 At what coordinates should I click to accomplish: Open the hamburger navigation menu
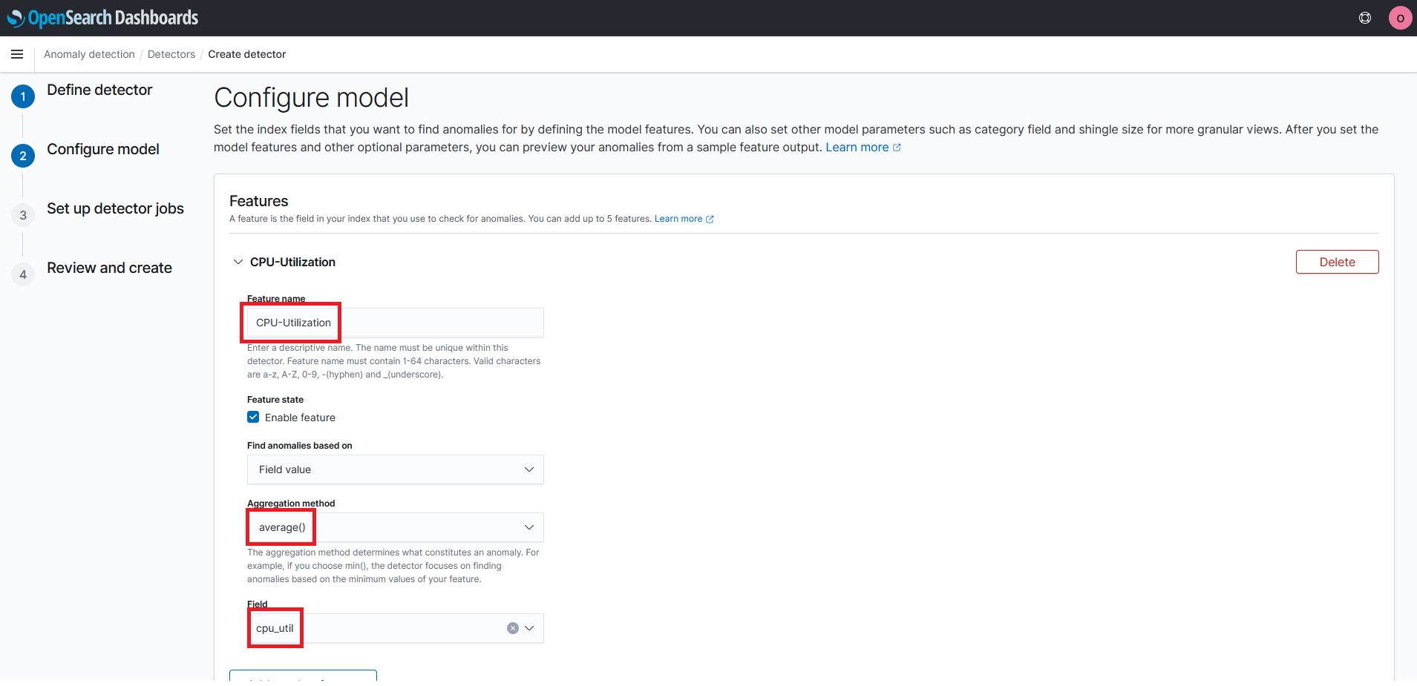tap(17, 54)
